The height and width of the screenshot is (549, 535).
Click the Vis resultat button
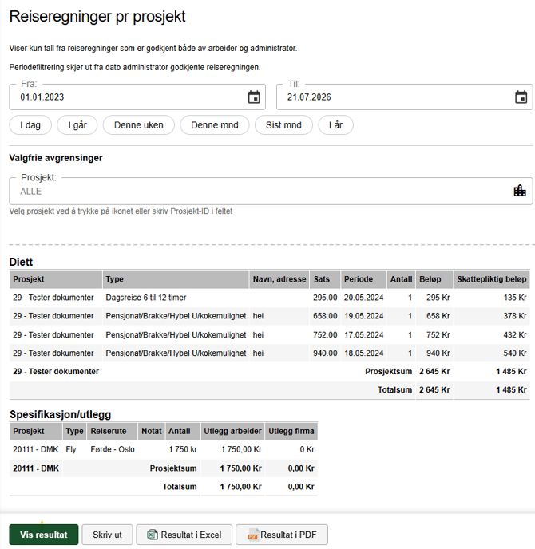pyautogui.click(x=44, y=535)
